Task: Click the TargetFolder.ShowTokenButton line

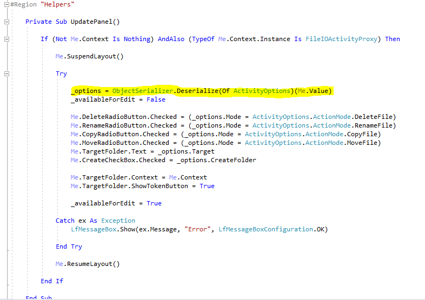Action: 143,186
